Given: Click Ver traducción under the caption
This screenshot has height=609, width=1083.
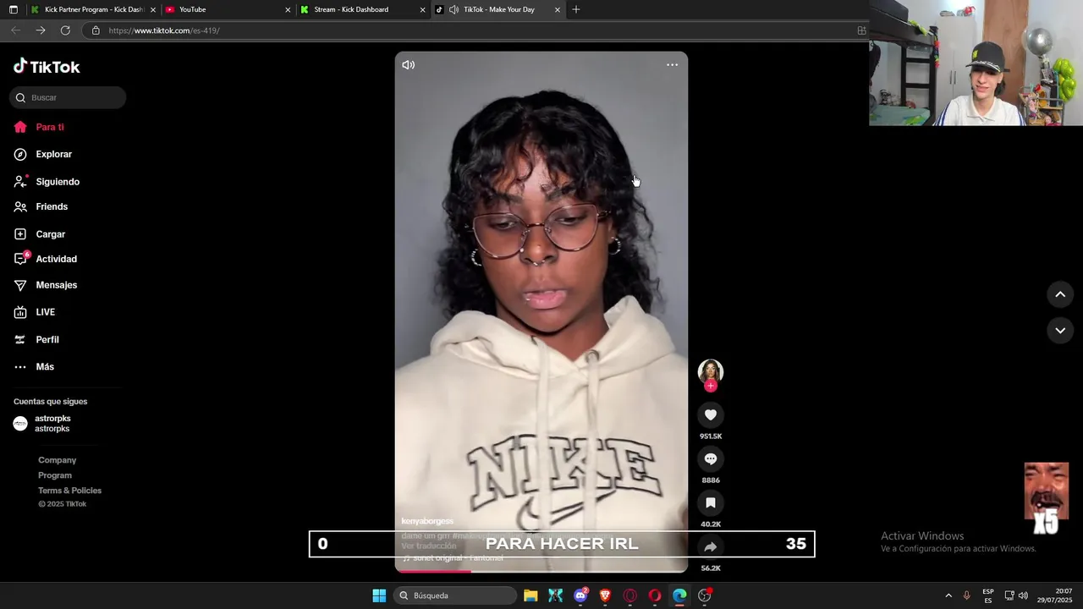Looking at the screenshot, I should point(429,546).
